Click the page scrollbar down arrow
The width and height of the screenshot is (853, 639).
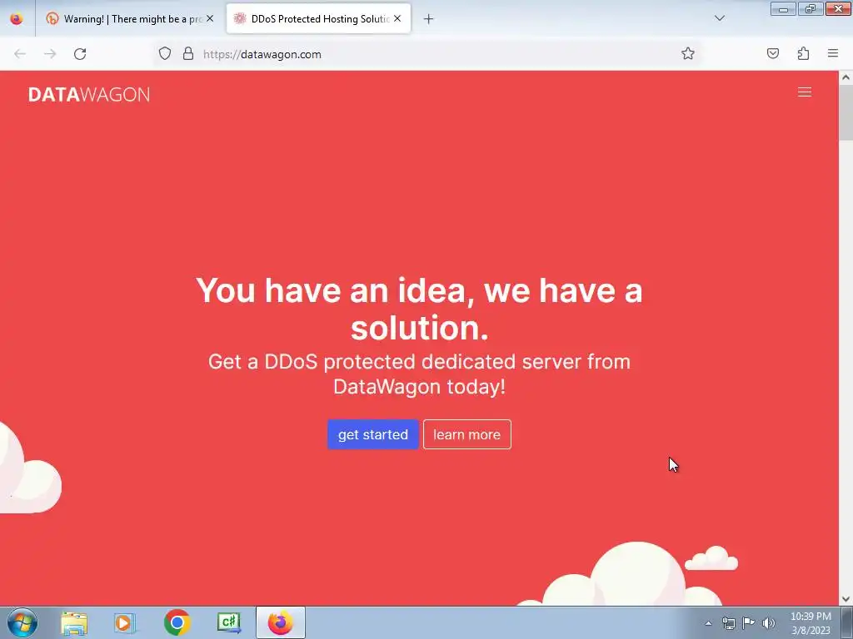coord(846,599)
